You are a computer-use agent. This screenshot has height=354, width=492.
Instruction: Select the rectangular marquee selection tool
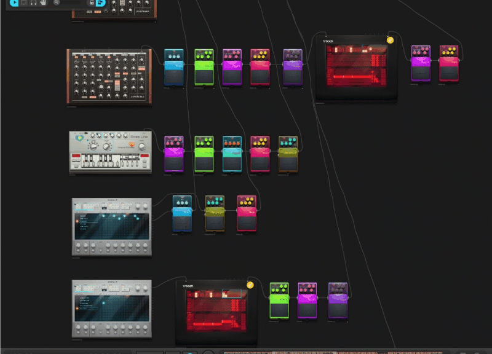pyautogui.click(x=23, y=4)
